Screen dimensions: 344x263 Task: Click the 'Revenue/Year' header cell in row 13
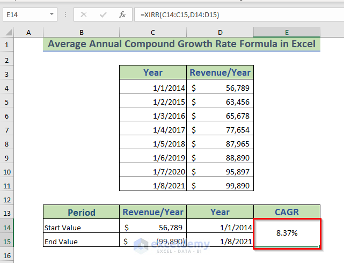[x=153, y=212]
